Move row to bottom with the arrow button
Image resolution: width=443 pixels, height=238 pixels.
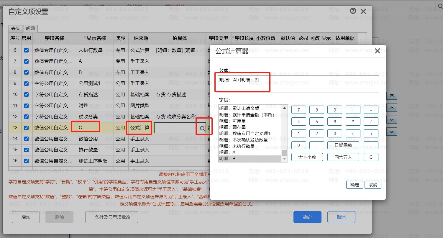coord(392,132)
